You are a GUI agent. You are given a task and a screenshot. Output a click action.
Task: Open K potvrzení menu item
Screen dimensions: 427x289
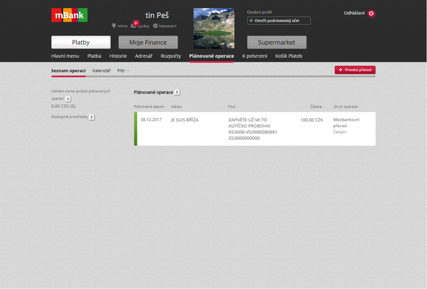coord(254,55)
